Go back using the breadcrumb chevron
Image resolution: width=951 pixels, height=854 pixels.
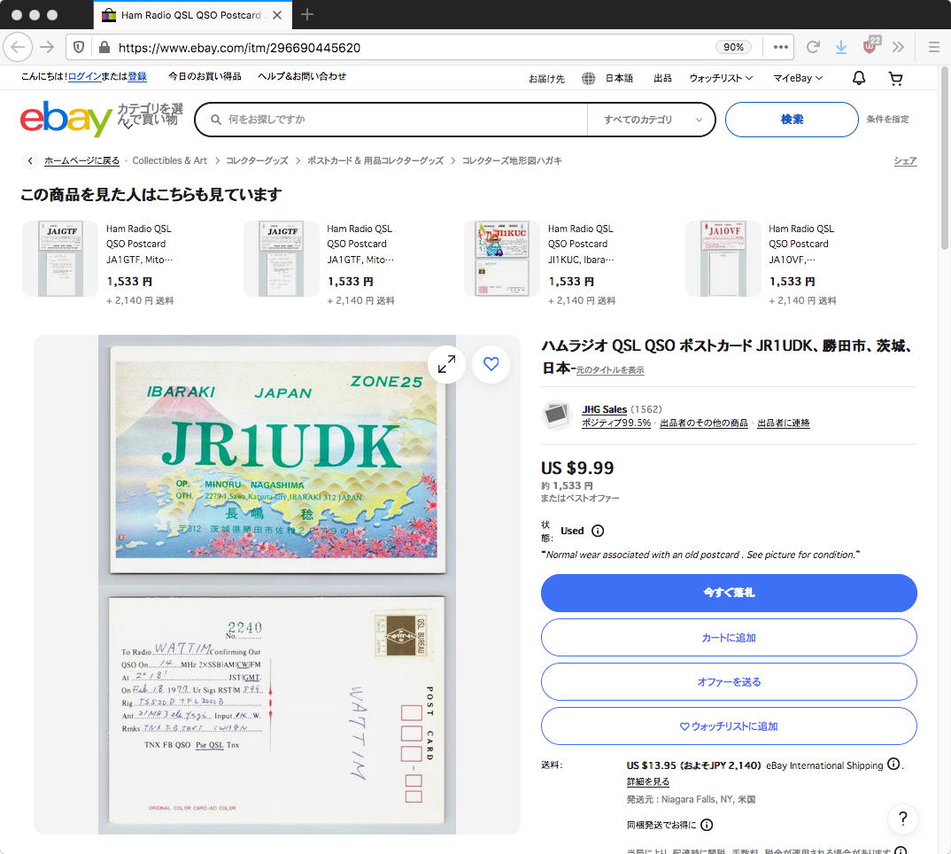click(30, 161)
